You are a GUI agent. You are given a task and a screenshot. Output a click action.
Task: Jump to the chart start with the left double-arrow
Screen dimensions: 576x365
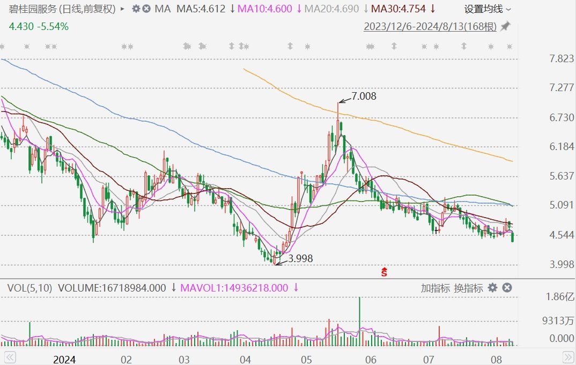tap(10, 357)
